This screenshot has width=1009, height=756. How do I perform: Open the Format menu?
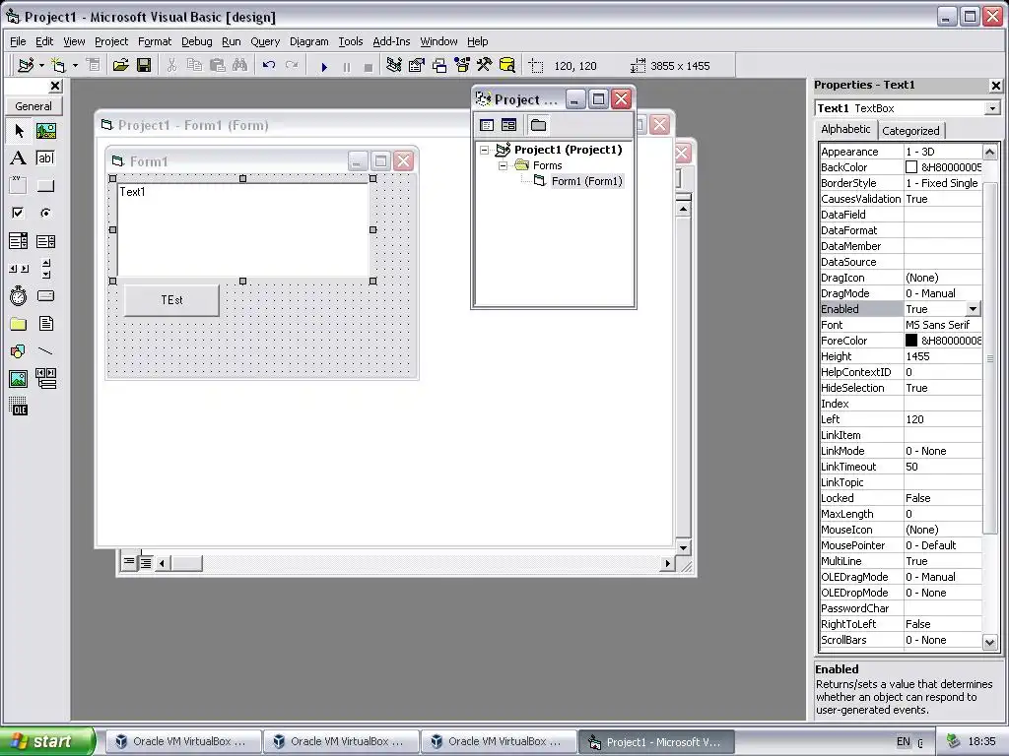[x=155, y=41]
